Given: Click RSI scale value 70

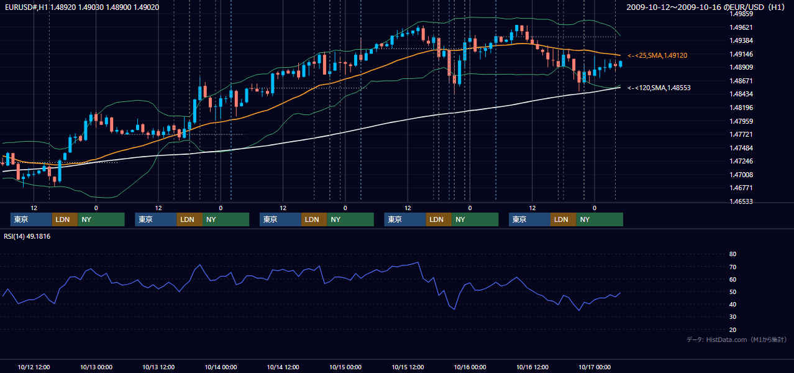Looking at the screenshot, I should click(732, 267).
